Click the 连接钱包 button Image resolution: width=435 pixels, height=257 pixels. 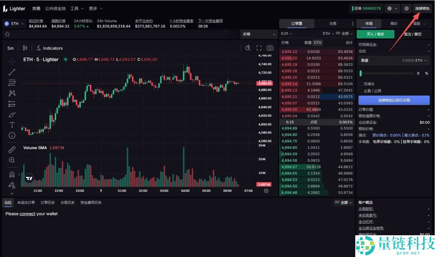422,8
